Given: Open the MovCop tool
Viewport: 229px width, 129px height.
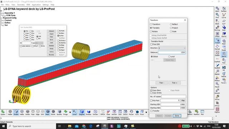Looking at the screenshot, I should pos(217,28).
